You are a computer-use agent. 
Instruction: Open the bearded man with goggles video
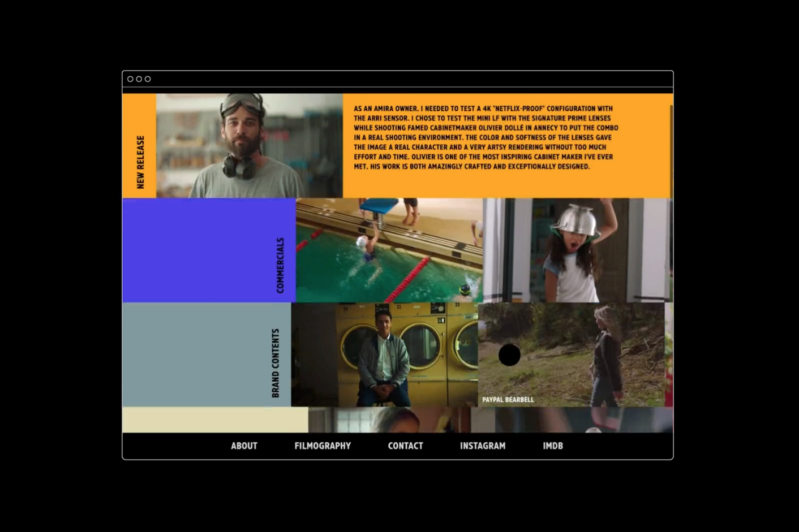250,146
